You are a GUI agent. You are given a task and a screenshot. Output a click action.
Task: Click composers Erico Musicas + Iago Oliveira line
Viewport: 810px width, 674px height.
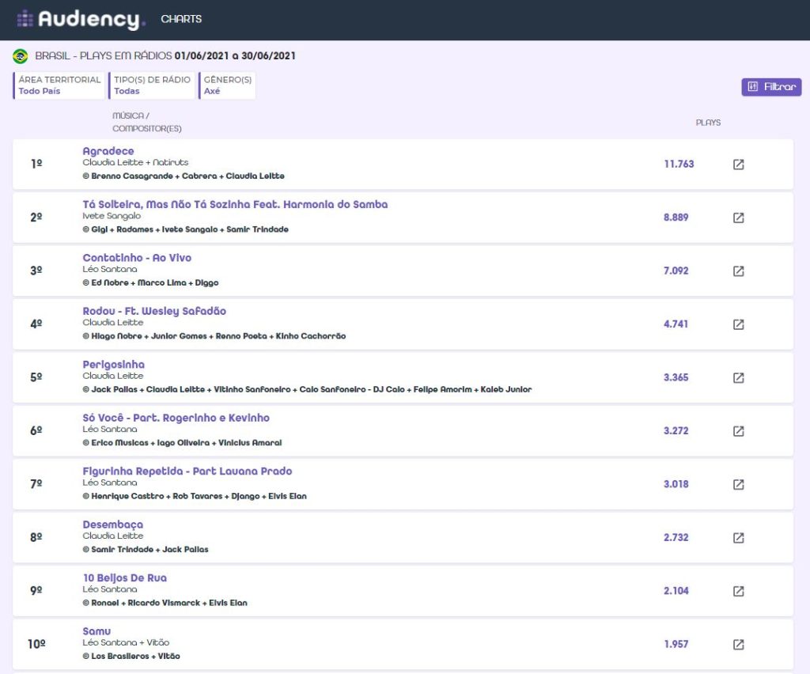(x=182, y=443)
